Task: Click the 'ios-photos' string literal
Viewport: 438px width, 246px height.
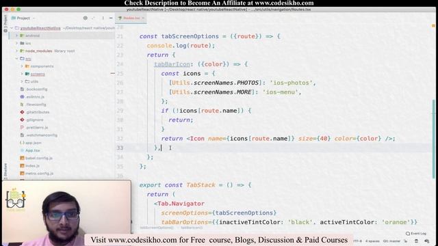Action: point(291,83)
